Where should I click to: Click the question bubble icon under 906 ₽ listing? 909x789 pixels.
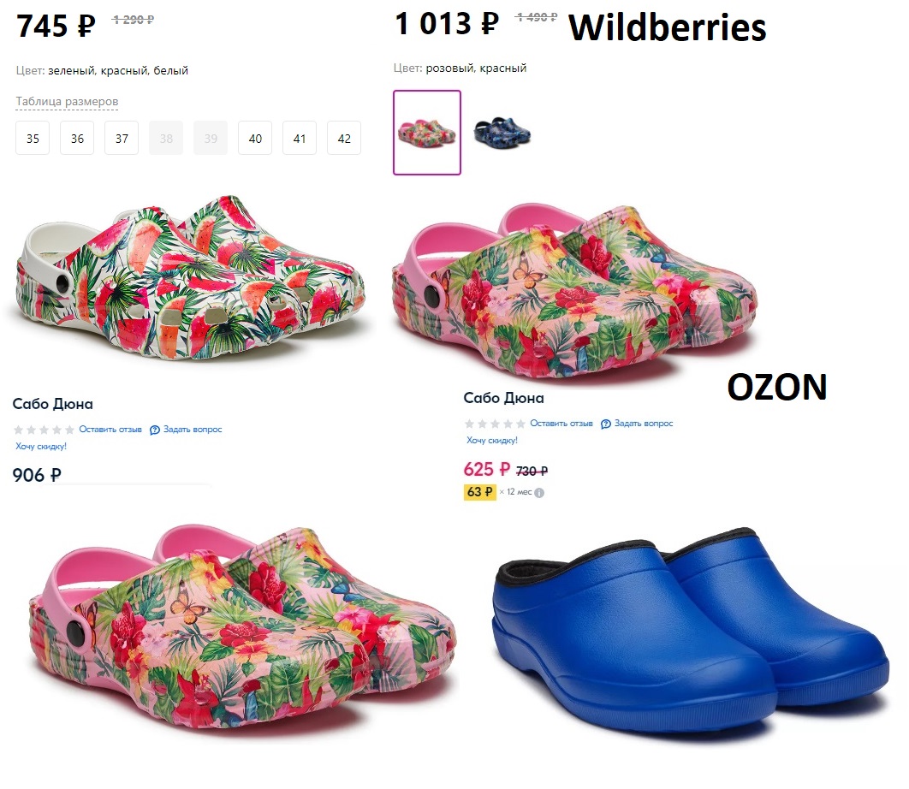point(155,430)
